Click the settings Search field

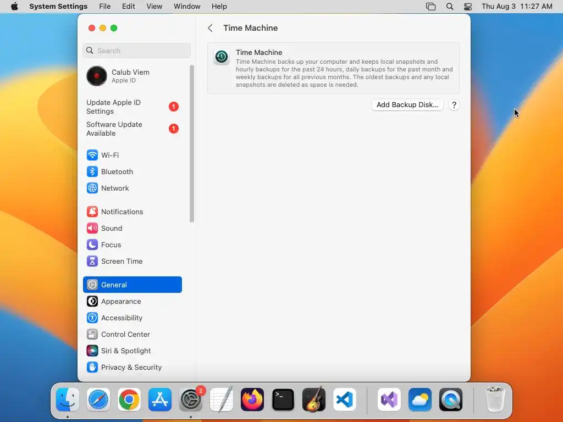(136, 51)
